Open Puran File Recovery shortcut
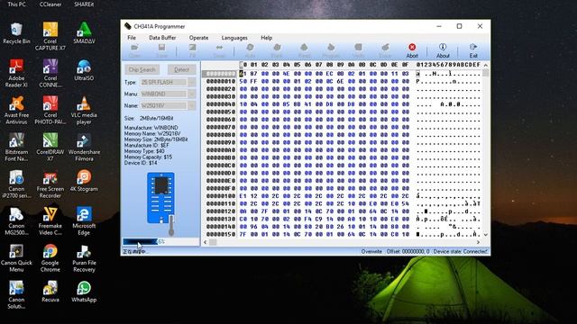 [x=84, y=258]
